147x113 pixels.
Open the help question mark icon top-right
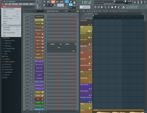click(145, 2)
